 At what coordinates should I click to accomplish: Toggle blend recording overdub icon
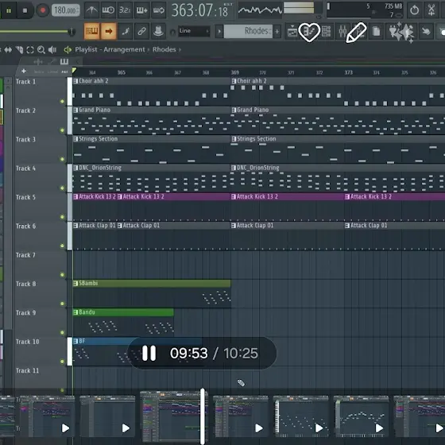point(141,10)
